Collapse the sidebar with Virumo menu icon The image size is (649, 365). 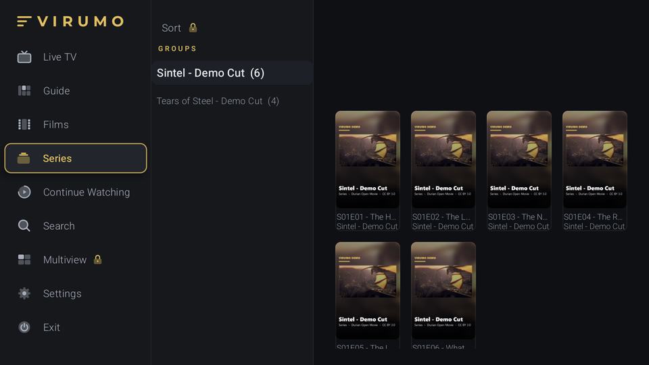click(24, 21)
